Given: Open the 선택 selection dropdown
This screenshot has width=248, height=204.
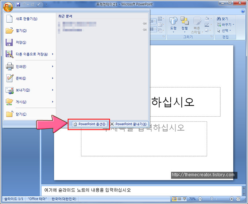Looking at the screenshot, I should pos(224,30).
